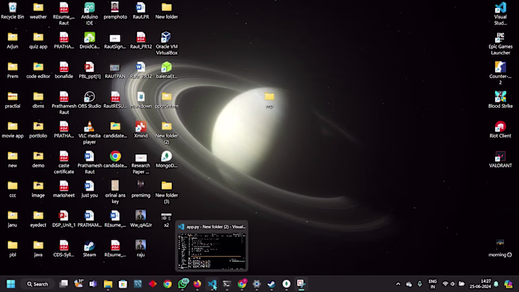Select the Steam desktop shortcut

coord(90,249)
